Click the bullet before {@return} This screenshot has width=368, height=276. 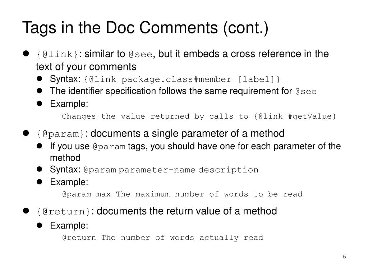click(26, 211)
